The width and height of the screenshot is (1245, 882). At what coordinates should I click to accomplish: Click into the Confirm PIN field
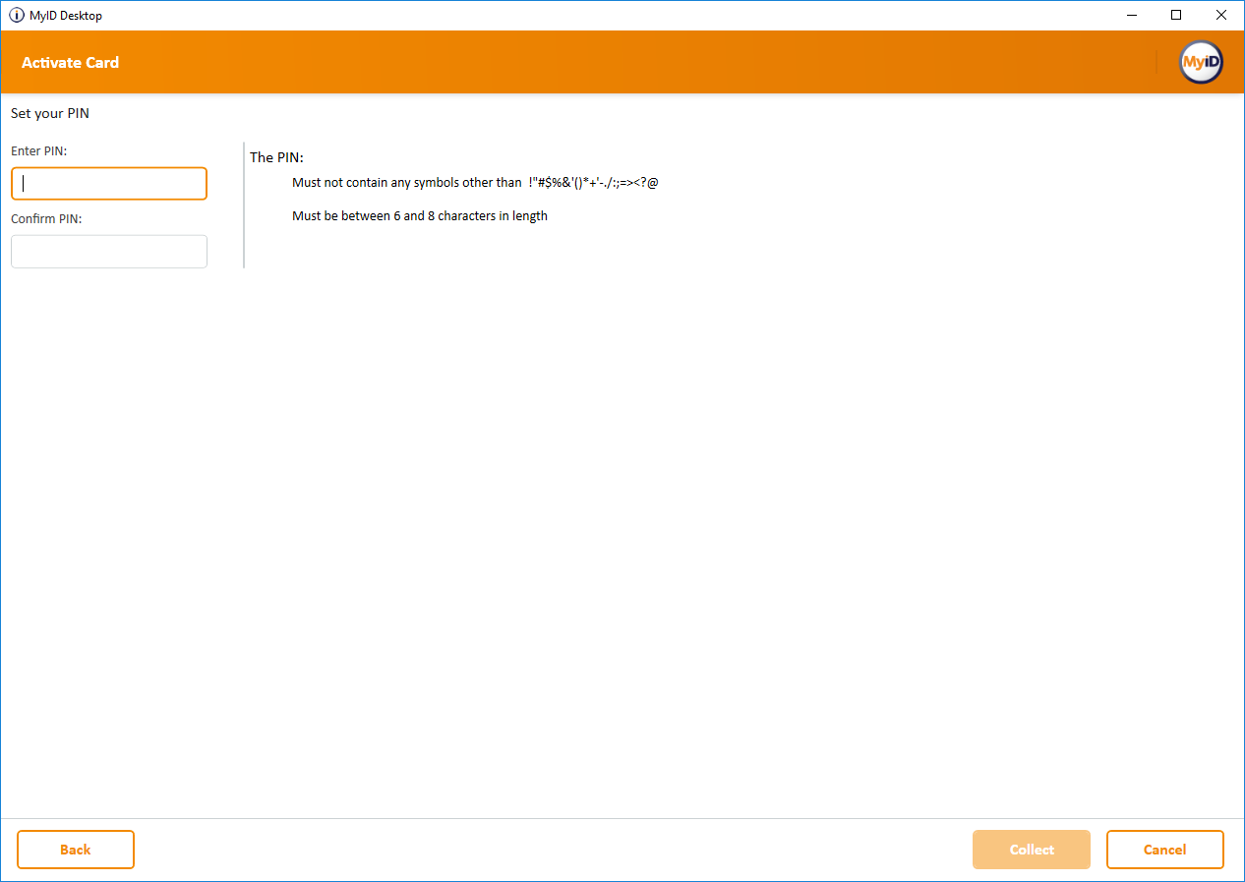(x=109, y=252)
